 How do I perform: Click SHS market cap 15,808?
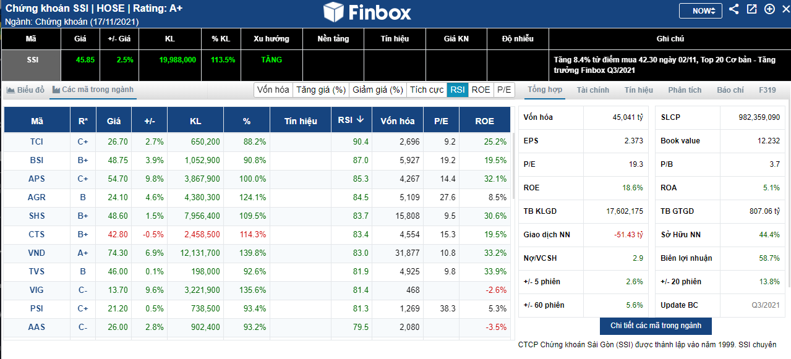pyautogui.click(x=408, y=216)
